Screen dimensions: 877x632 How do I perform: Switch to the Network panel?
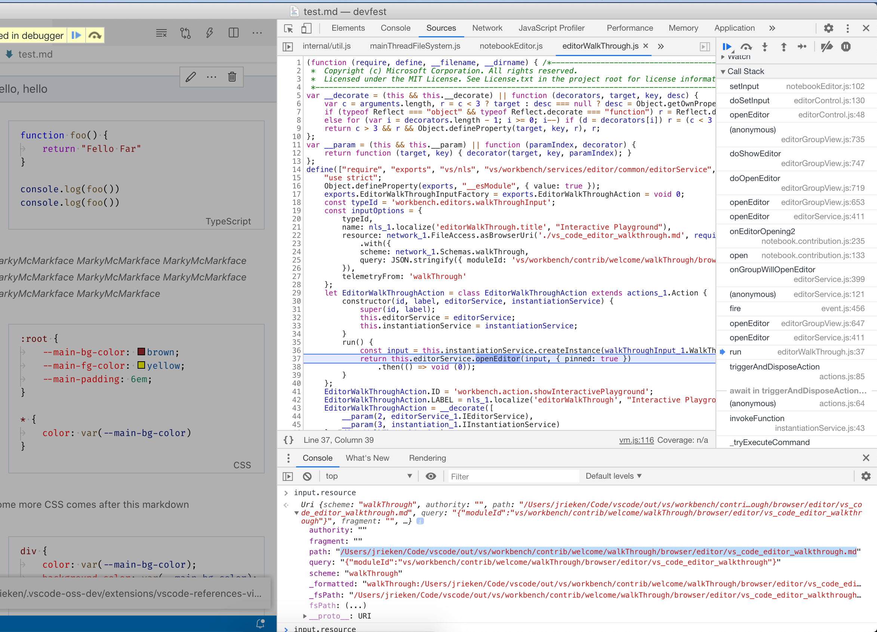pyautogui.click(x=487, y=28)
